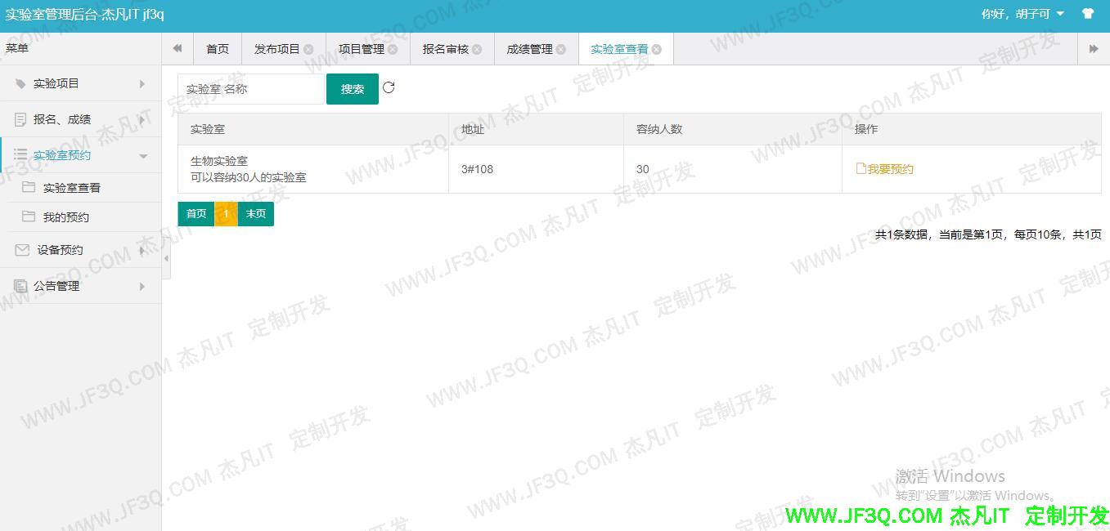
Task: Collapse the 实验室预约 menu
Action: [x=80, y=155]
